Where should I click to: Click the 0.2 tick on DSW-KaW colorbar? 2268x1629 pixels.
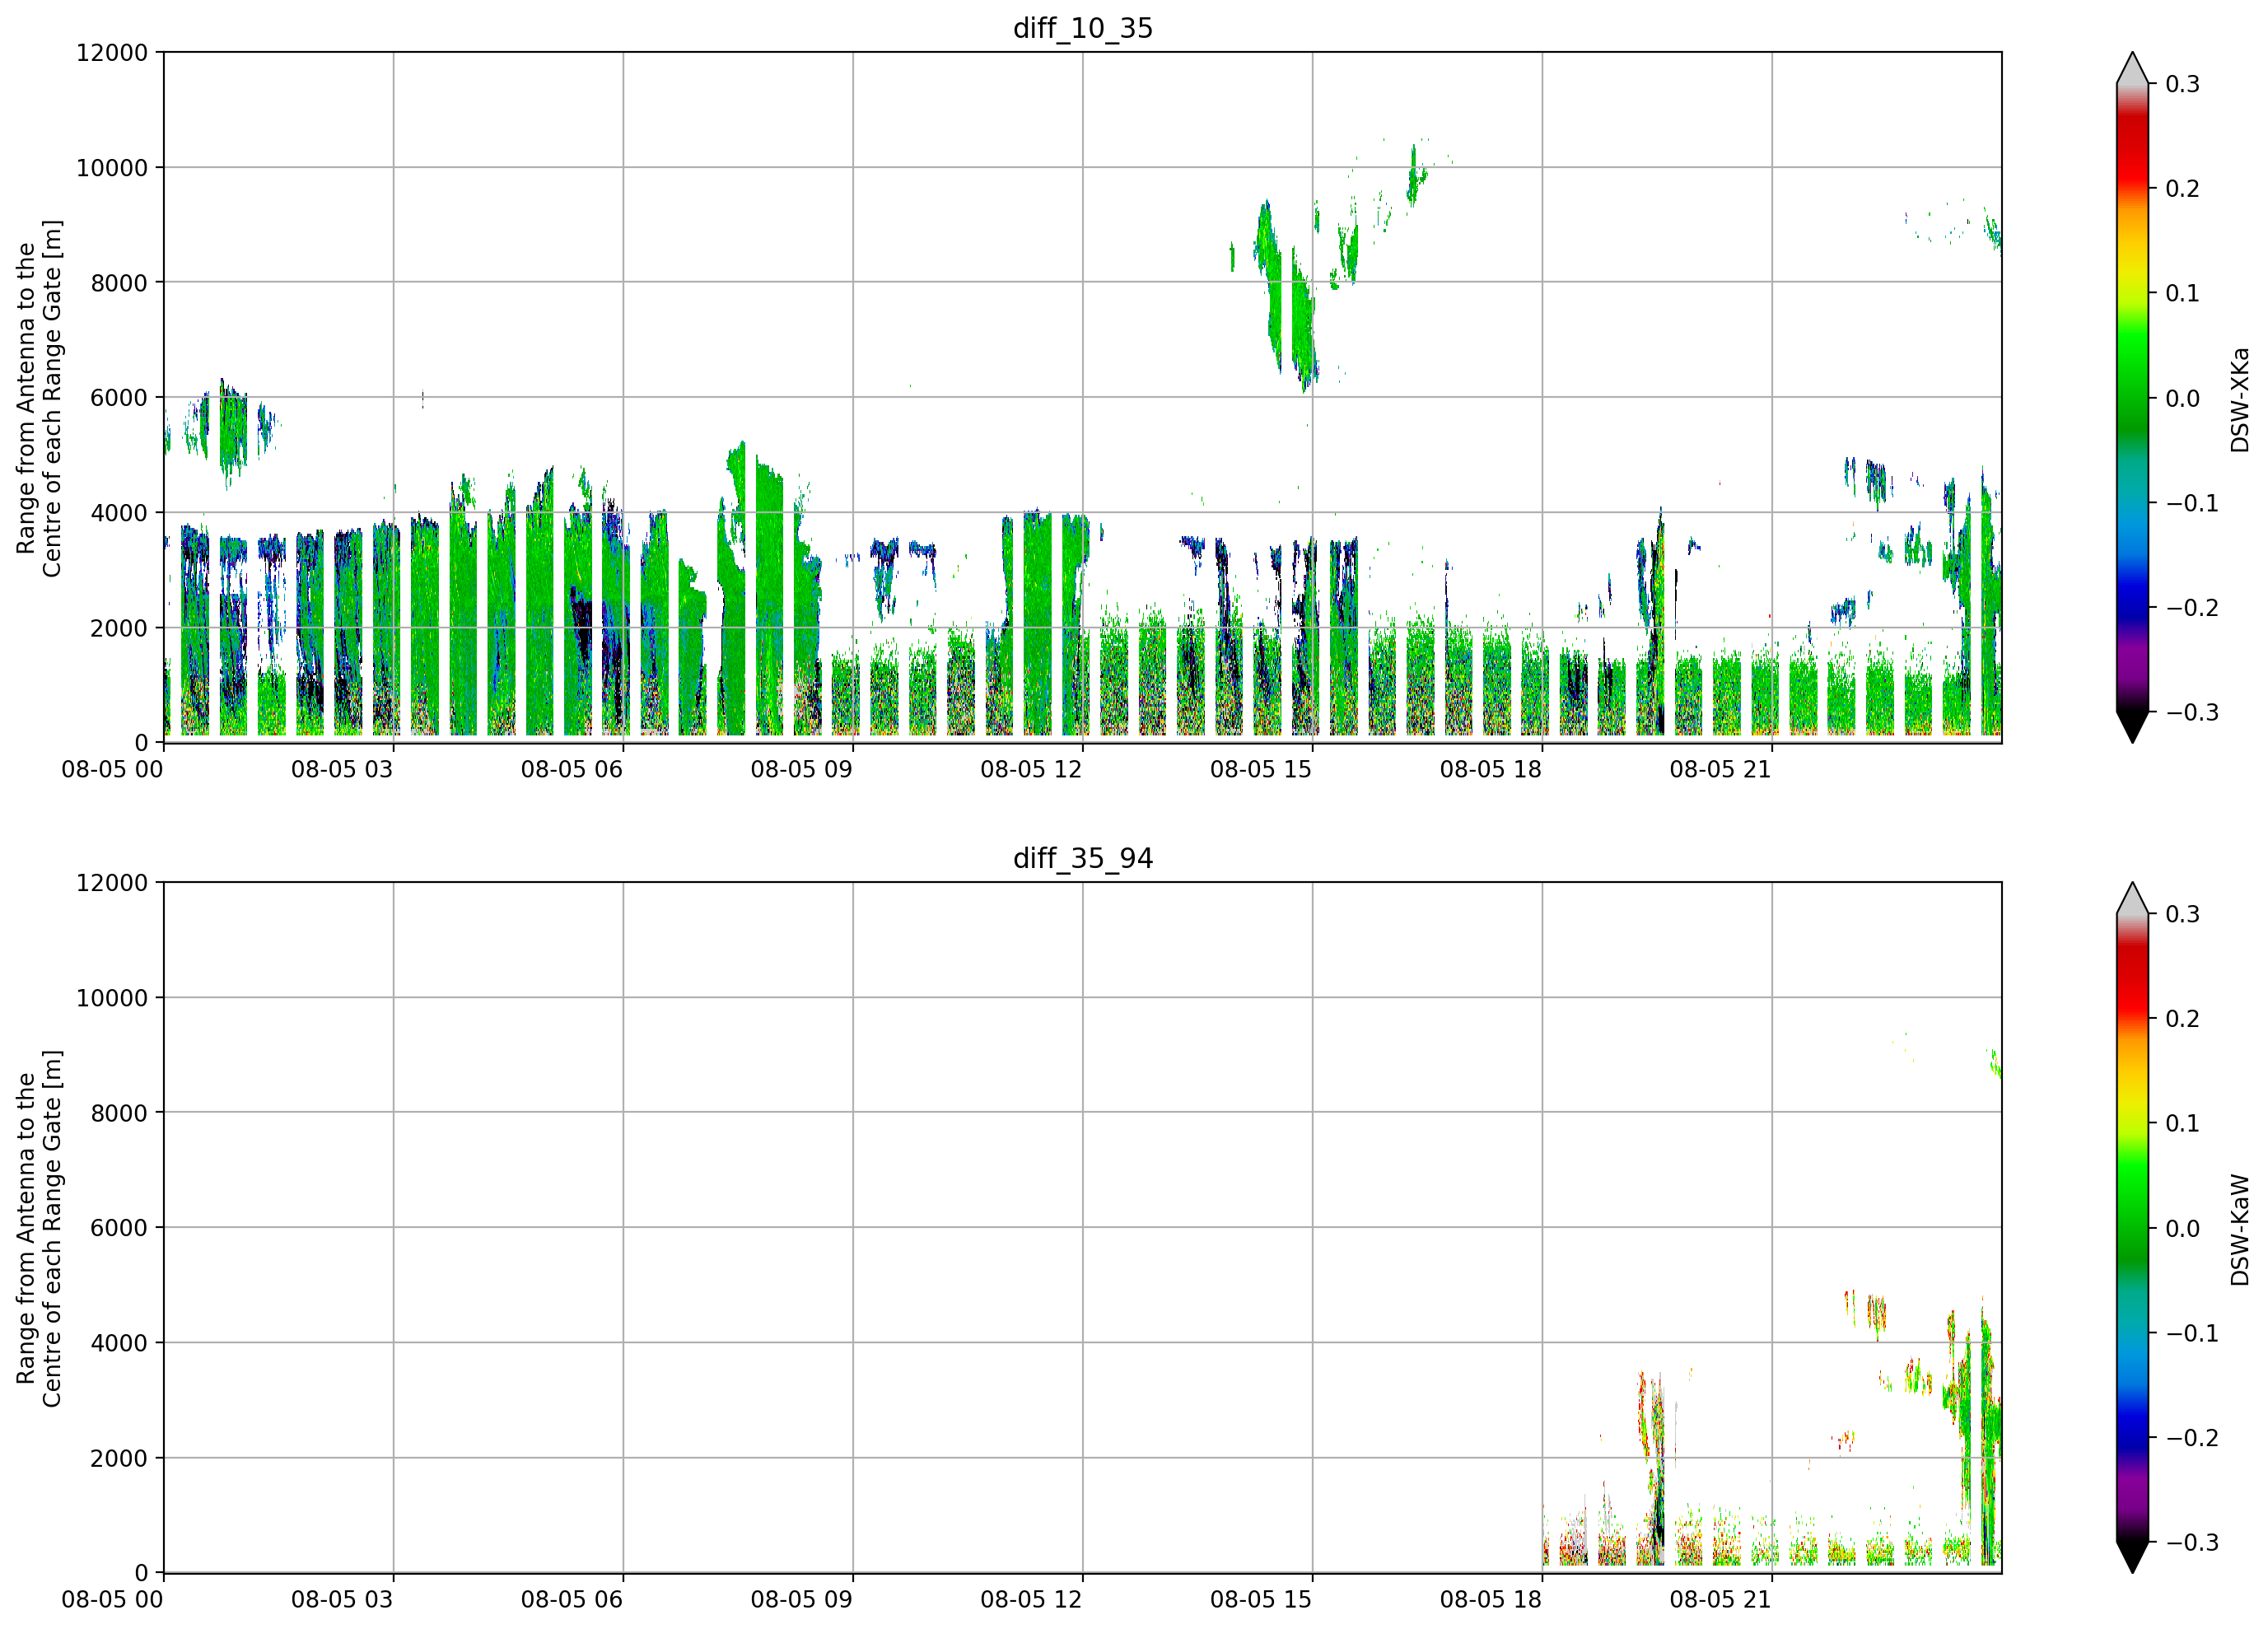tap(2183, 1018)
